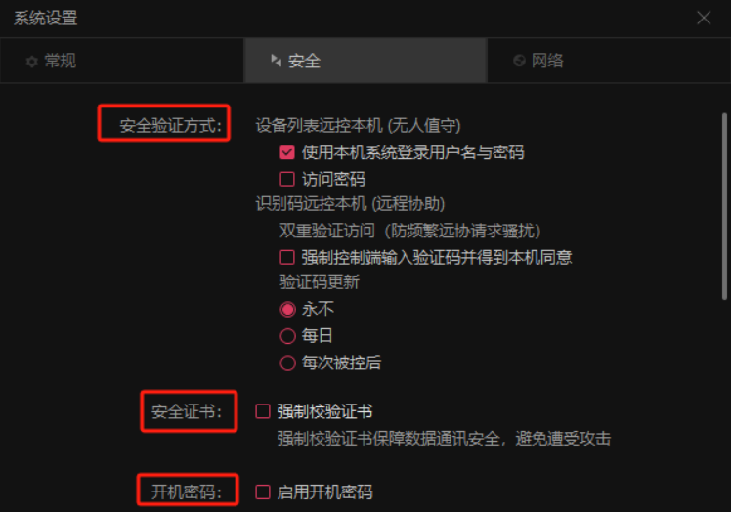
Task: Click the vertical scrollbar thumb
Action: (724, 206)
